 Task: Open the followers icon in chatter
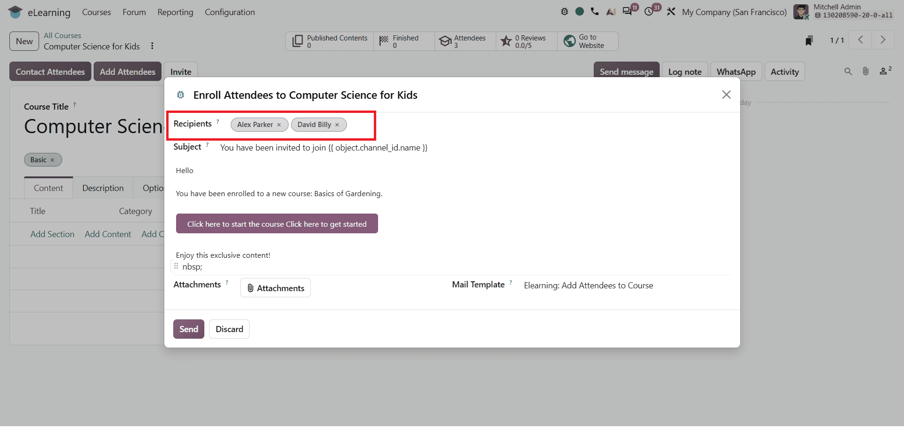(885, 71)
